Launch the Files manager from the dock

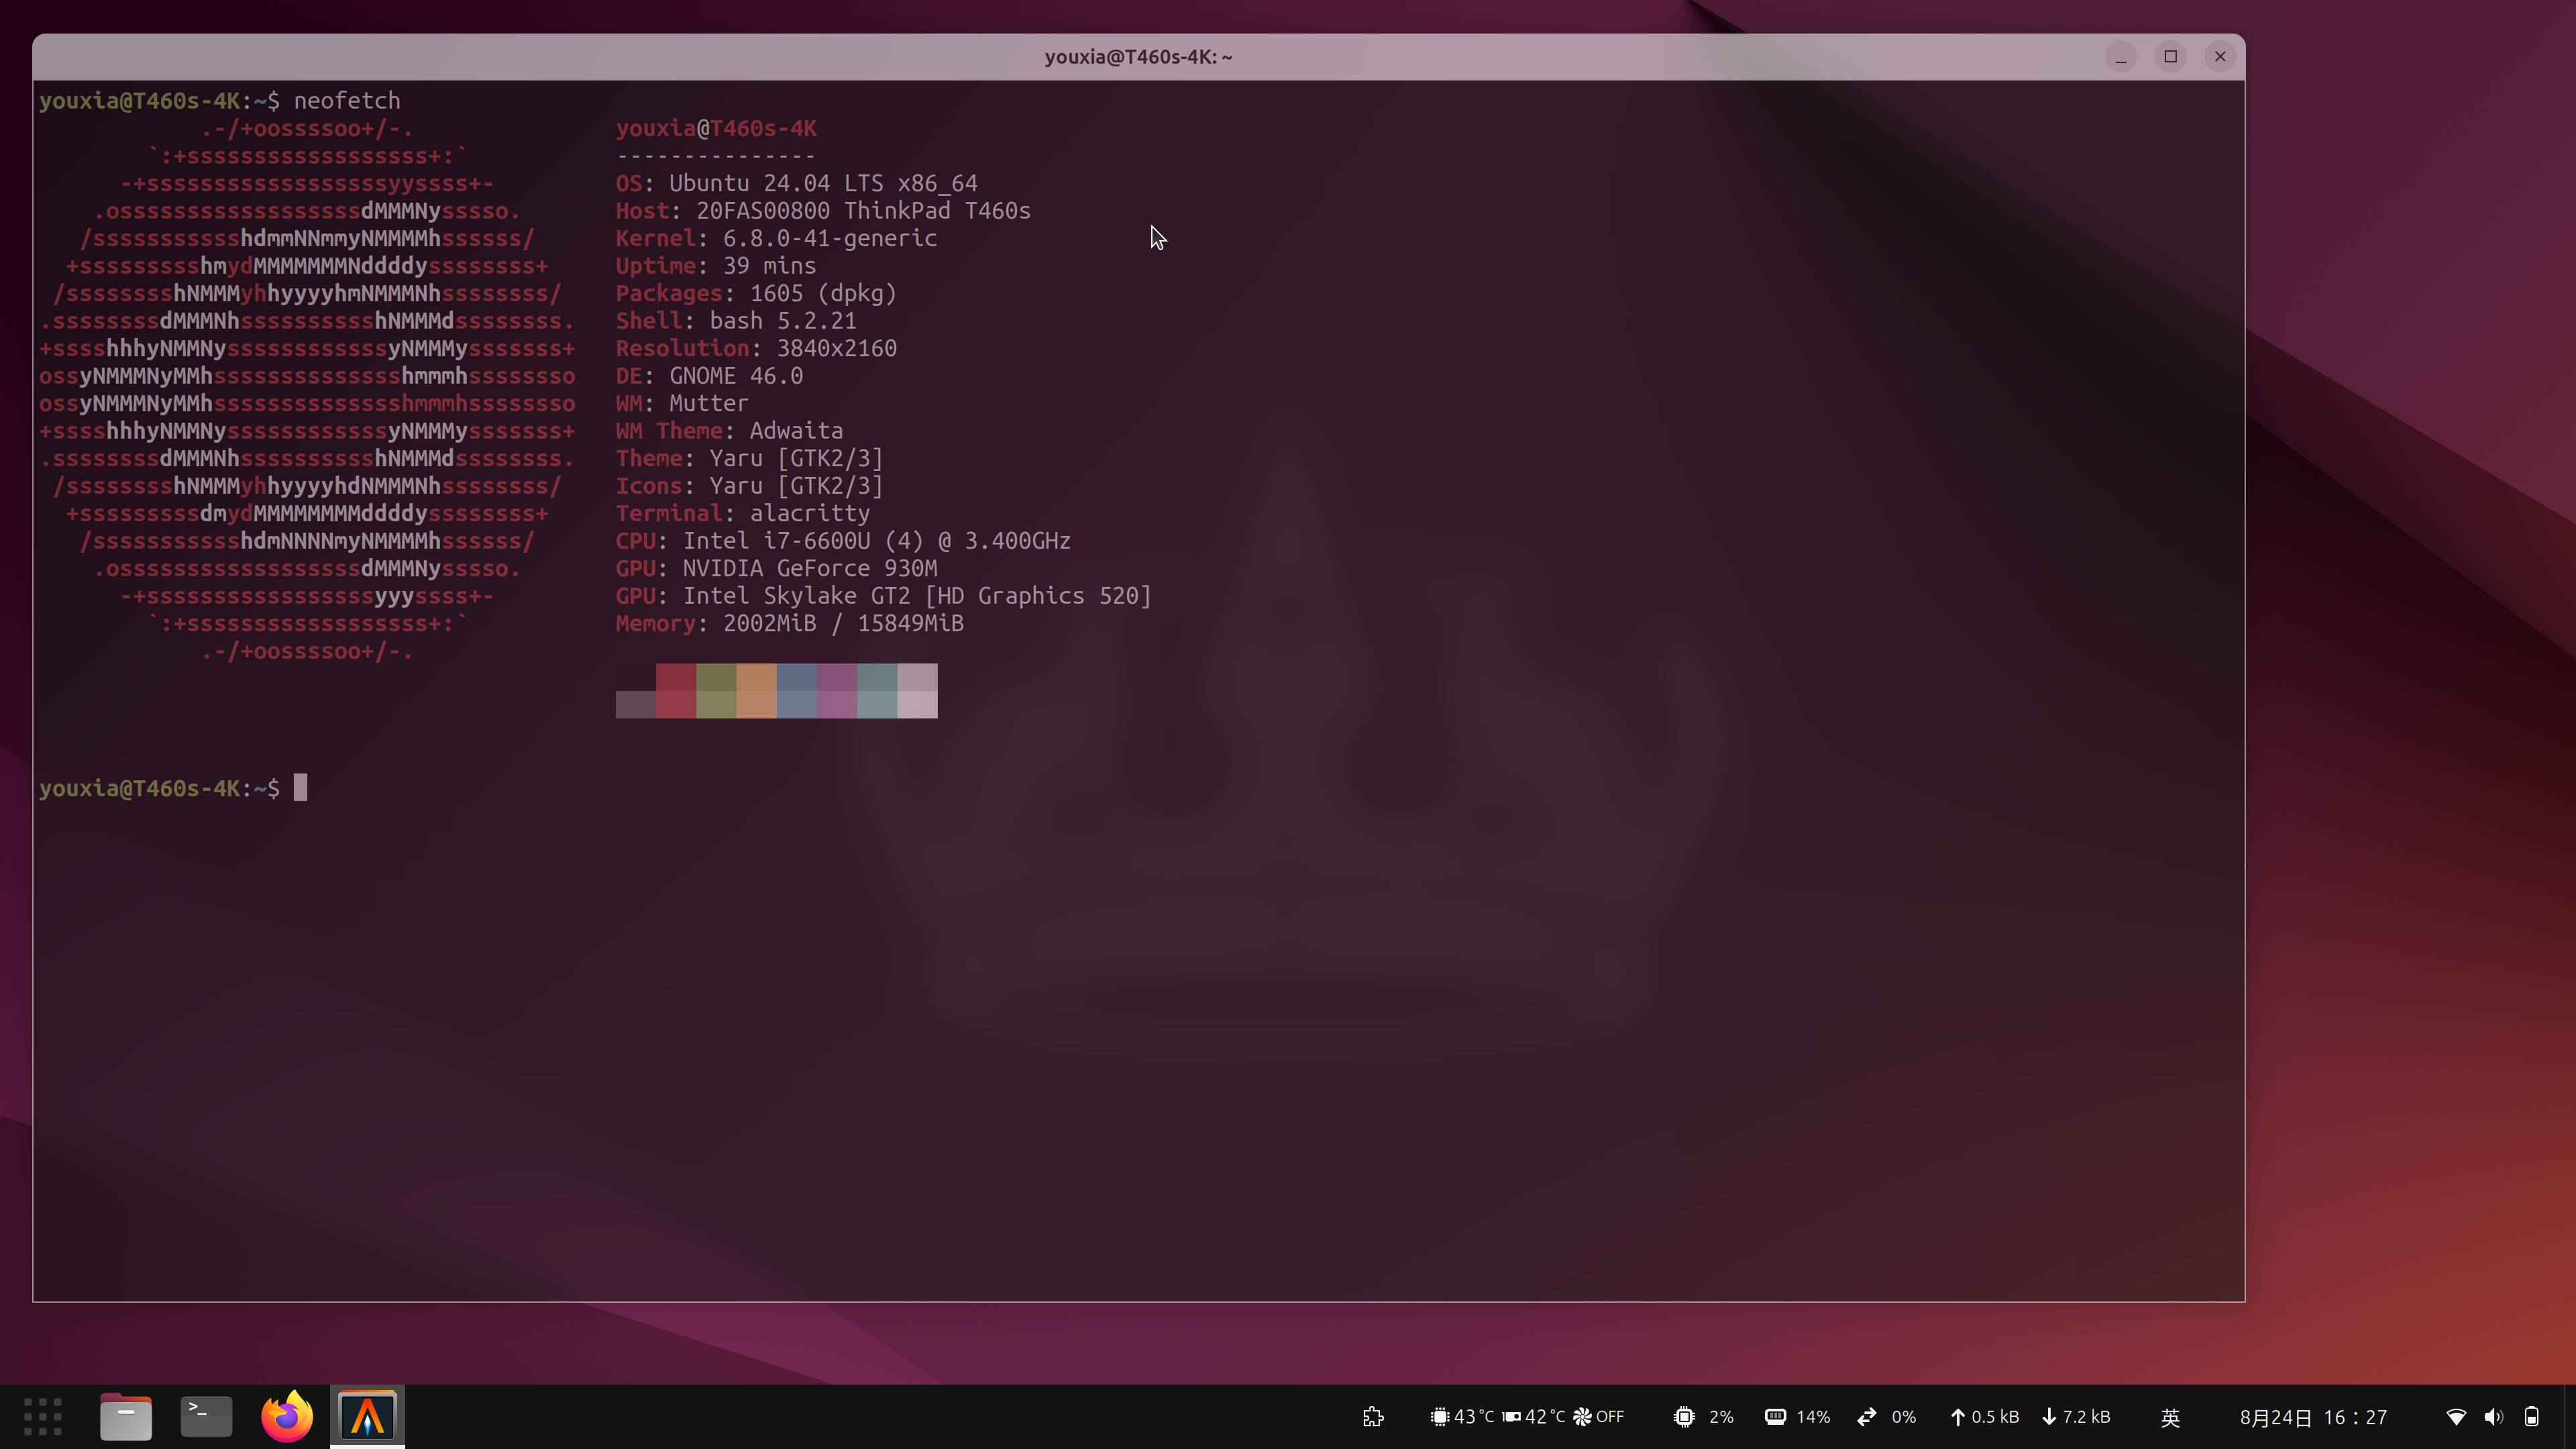tap(126, 1416)
